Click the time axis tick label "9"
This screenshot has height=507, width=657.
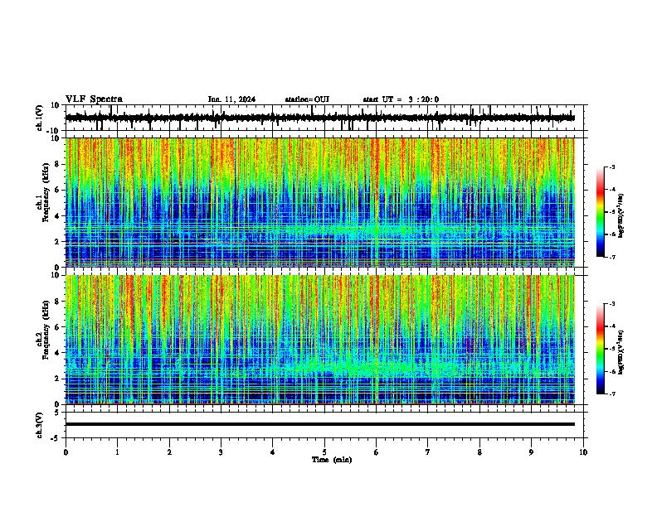tap(531, 452)
